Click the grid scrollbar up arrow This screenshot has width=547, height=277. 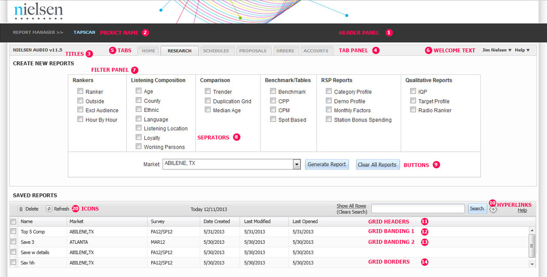532,230
